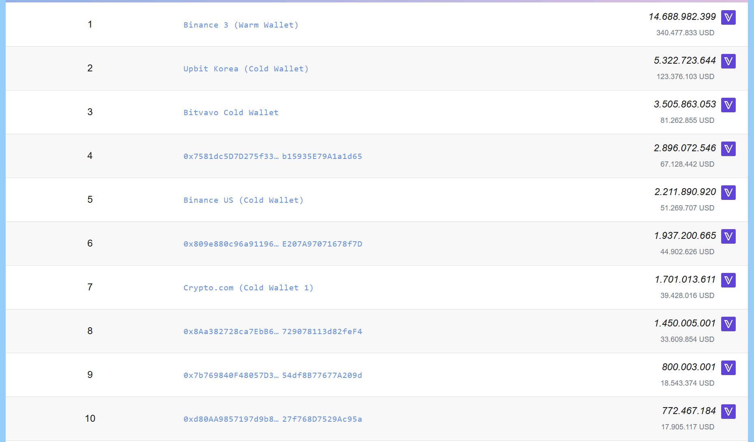
Task: Select balance value 1.937.200.665
Action: [x=685, y=236]
